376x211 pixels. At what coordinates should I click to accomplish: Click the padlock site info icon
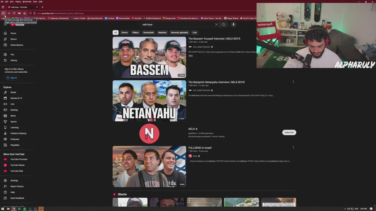coord(34,13)
